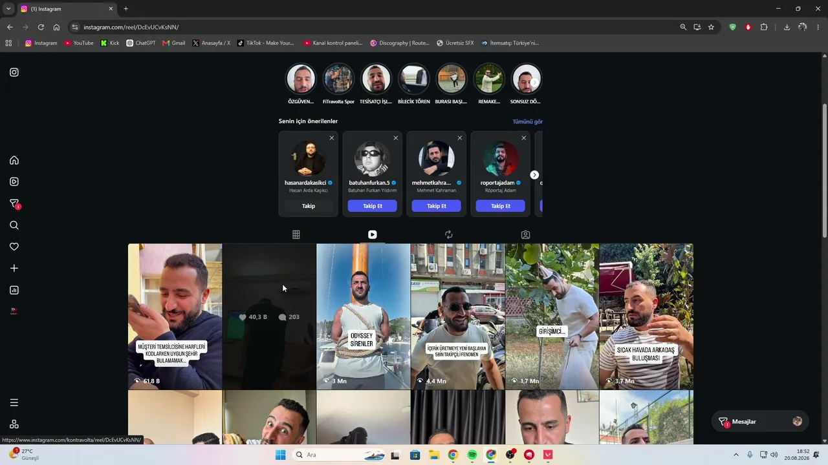This screenshot has width=828, height=465.
Task: Click the 'Tümünü gör' link
Action: pos(527,121)
